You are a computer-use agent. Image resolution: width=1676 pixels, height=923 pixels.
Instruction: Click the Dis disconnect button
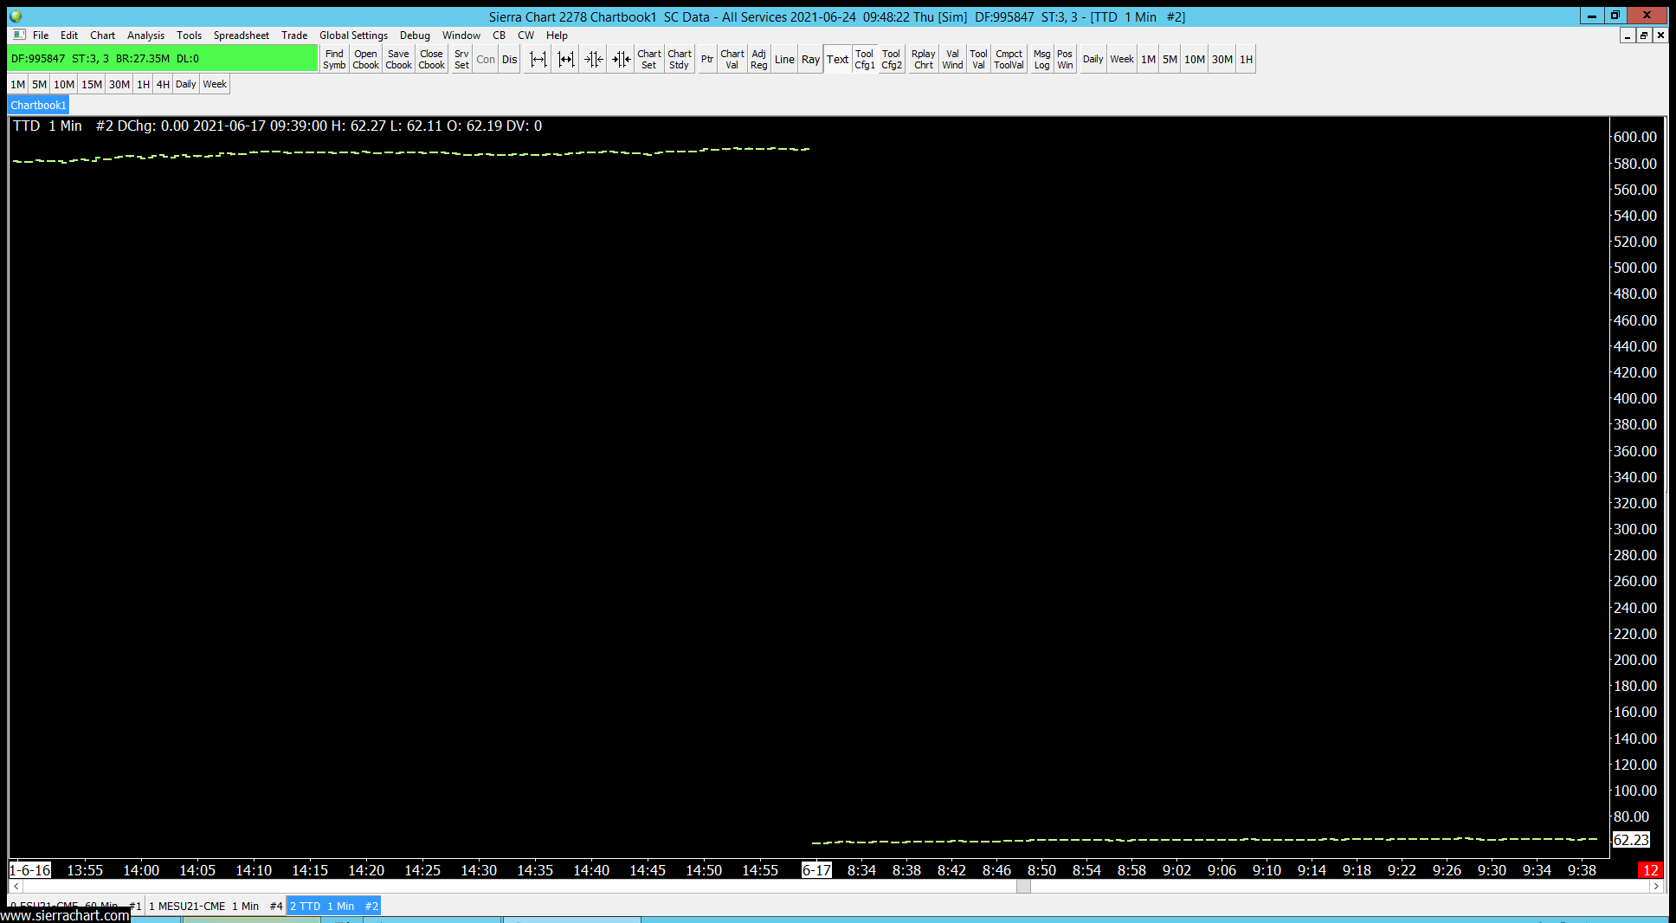(510, 59)
